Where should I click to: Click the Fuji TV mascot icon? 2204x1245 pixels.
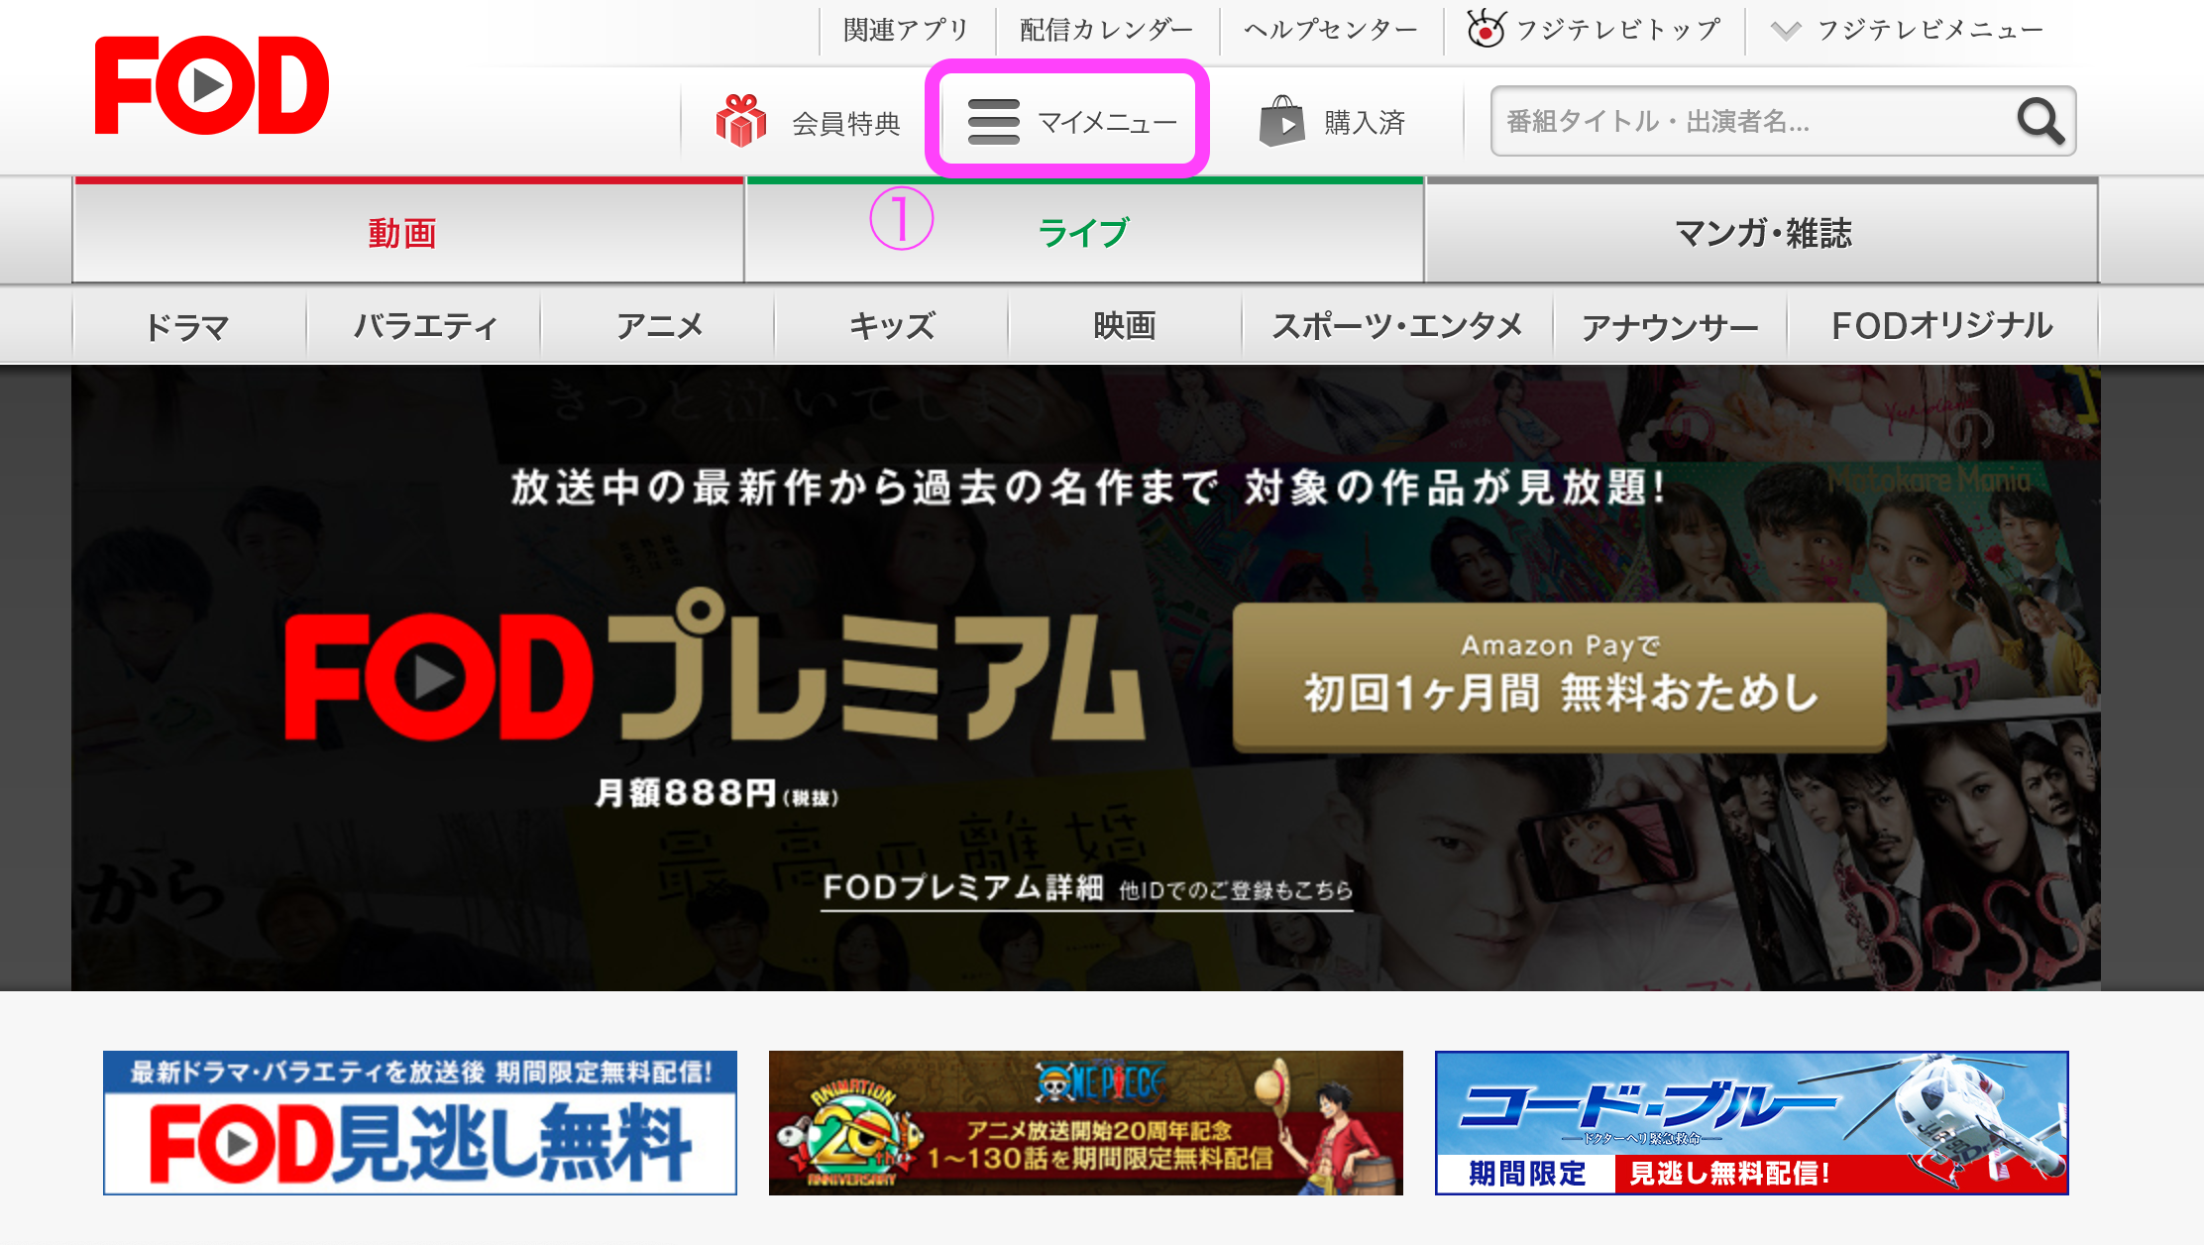pyautogui.click(x=1486, y=29)
